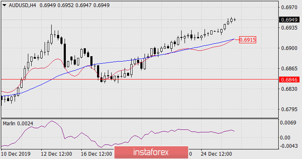
Task: Click the Marlin 0.0024 indicator label
Action: click(18, 123)
